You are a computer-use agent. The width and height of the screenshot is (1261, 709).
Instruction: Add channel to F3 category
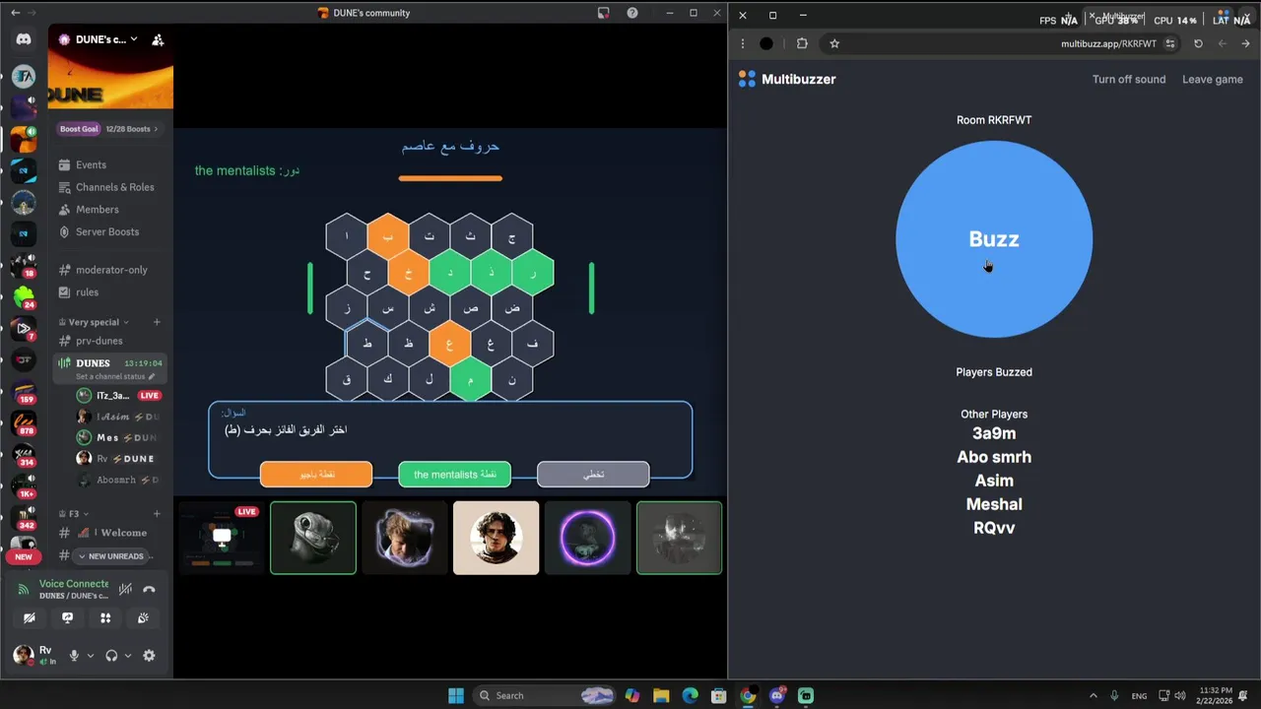pos(157,514)
